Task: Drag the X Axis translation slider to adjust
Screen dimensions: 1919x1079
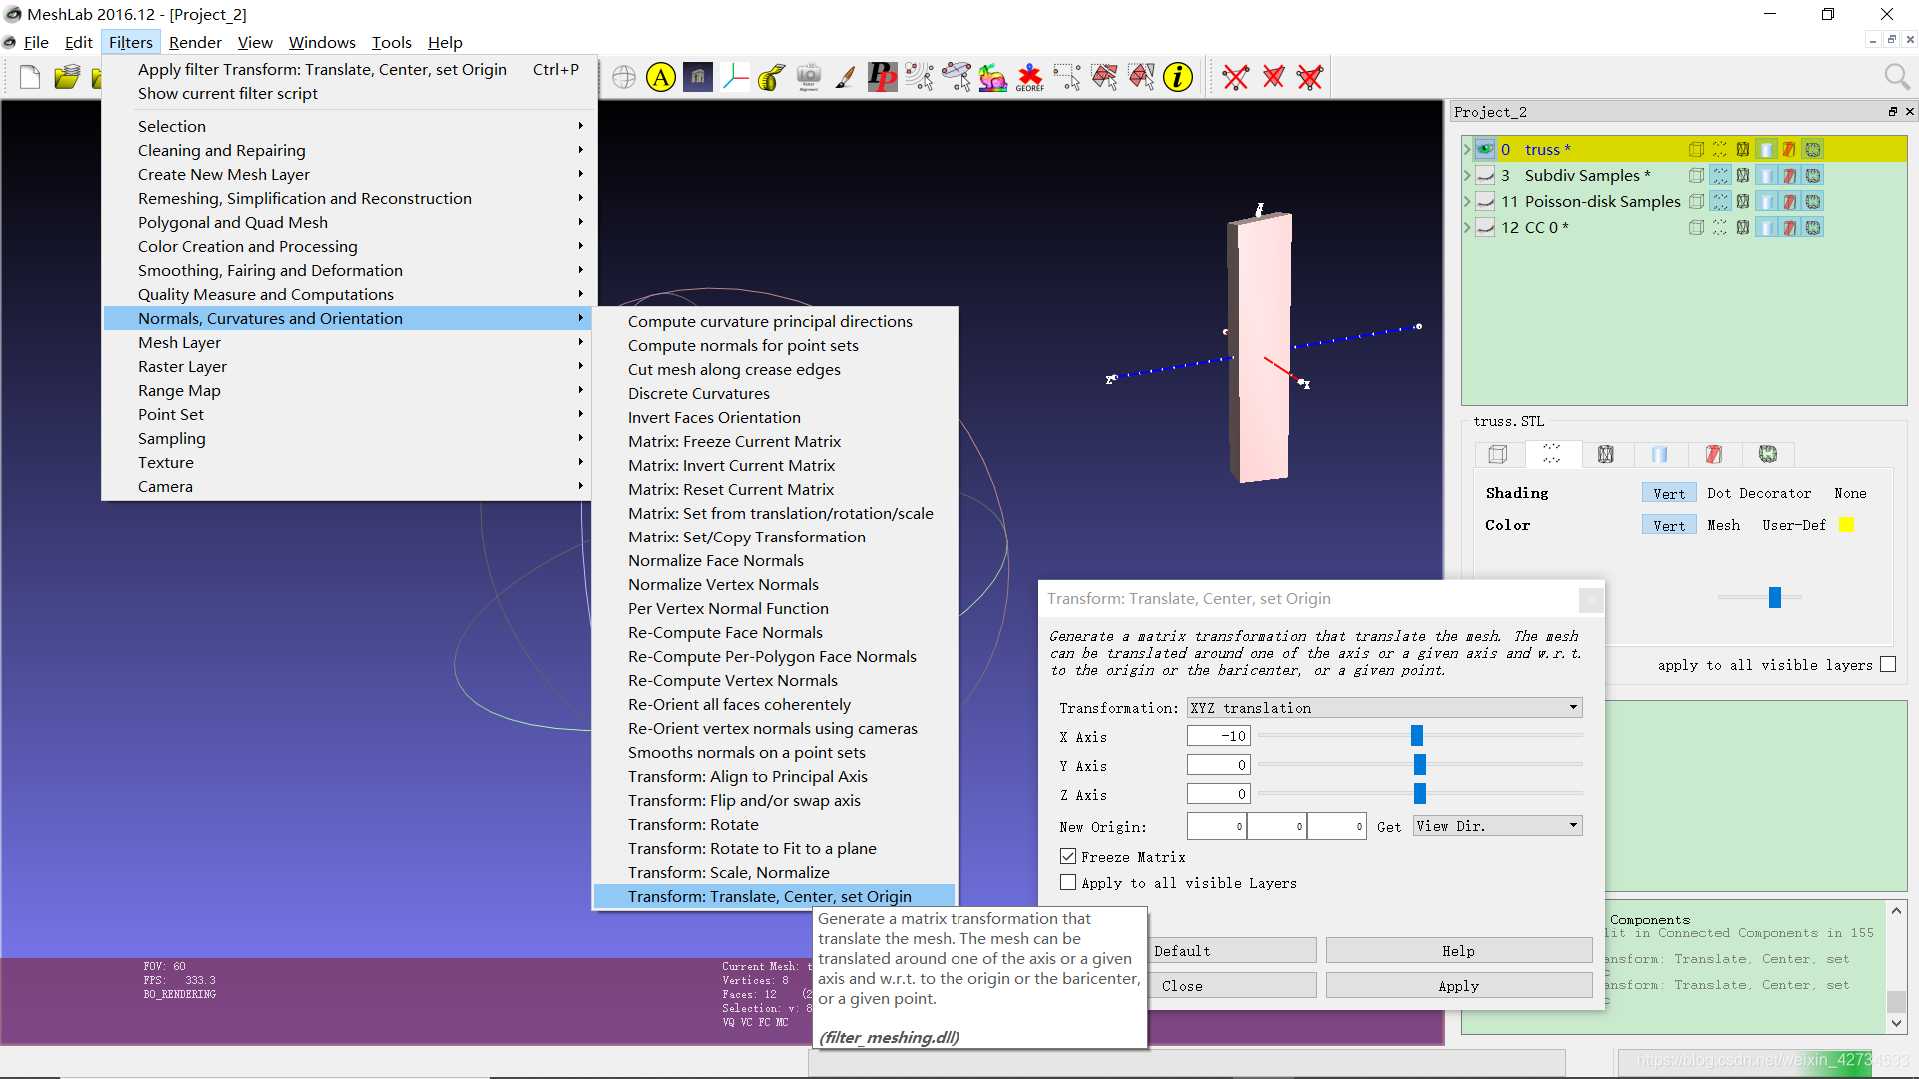Action: pos(1417,736)
